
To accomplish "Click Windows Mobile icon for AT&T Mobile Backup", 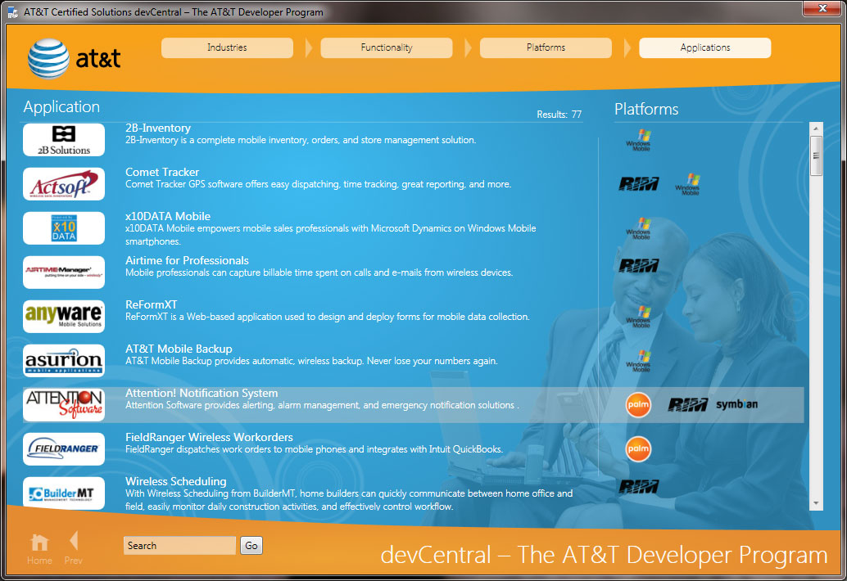I will [638, 362].
